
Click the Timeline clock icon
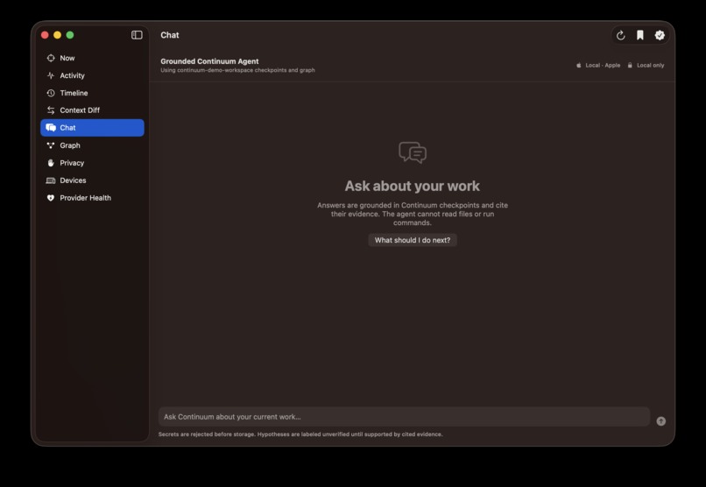[x=51, y=93]
